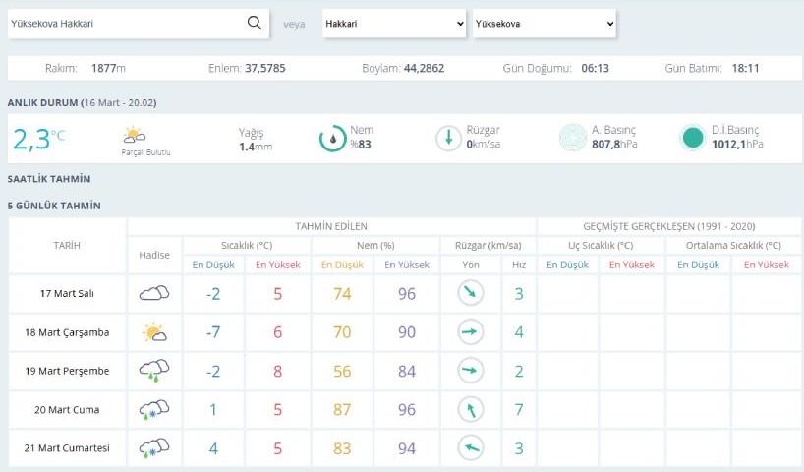804x472 pixels.
Task: Expand the SAATLİK TAHMİN section
Action: point(49,179)
